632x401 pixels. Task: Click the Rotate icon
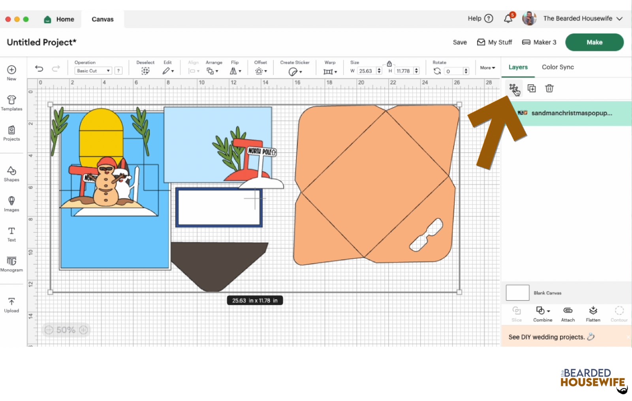437,71
